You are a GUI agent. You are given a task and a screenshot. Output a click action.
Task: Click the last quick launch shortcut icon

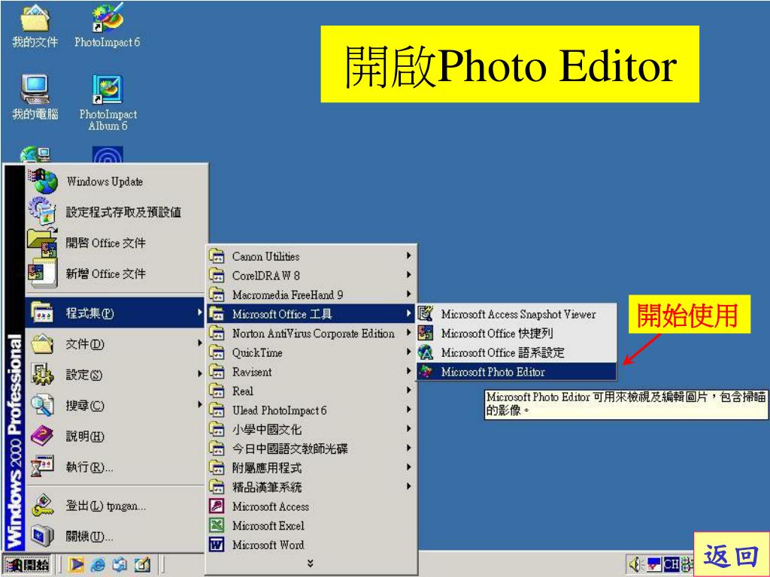(142, 565)
